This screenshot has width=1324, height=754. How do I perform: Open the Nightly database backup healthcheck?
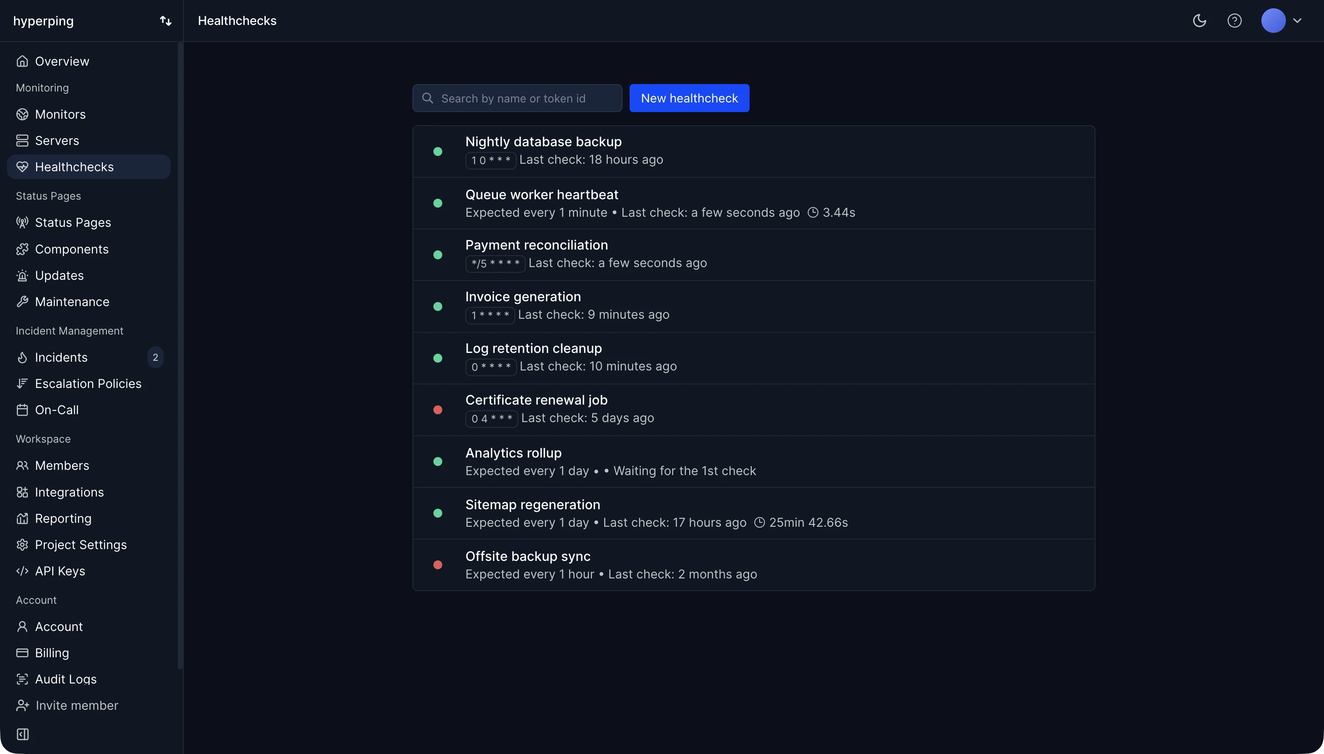pos(754,151)
